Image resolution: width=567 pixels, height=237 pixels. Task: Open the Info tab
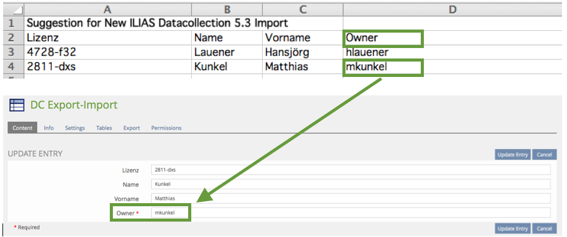49,127
